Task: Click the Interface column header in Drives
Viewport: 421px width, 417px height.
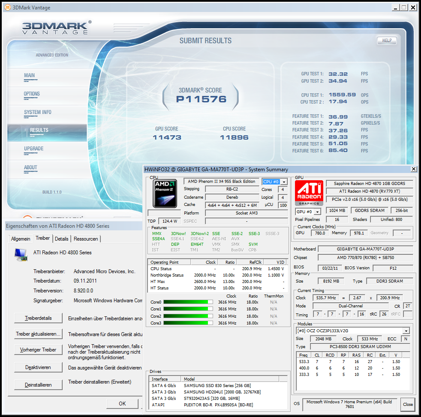Action: pos(165,379)
